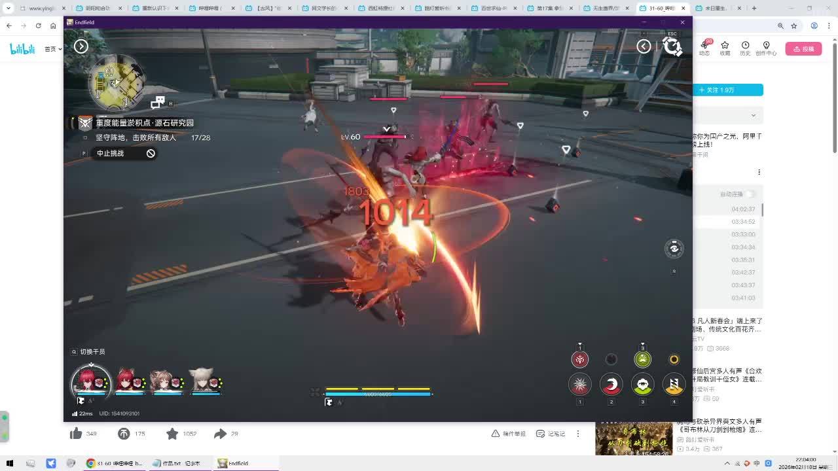Open more options beside the notes button

click(578, 434)
